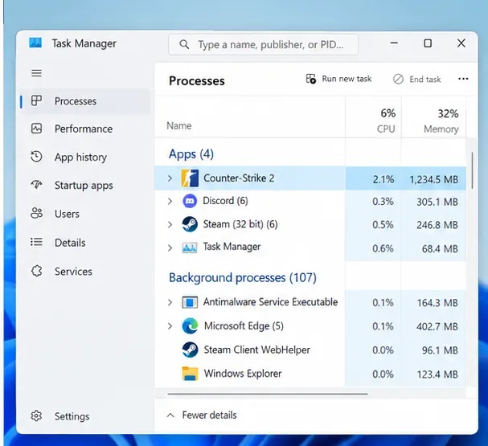This screenshot has width=488, height=446.
Task: Click the Windows Explorer folder icon
Action: [190, 374]
